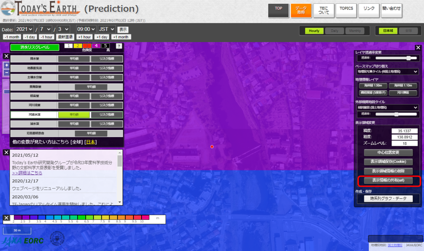Select the 日本域 region button
The height and width of the screenshot is (251, 424).
pos(388,31)
